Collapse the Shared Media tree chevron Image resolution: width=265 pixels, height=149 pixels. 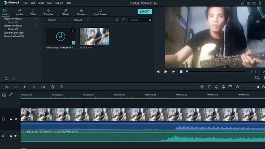point(36,26)
